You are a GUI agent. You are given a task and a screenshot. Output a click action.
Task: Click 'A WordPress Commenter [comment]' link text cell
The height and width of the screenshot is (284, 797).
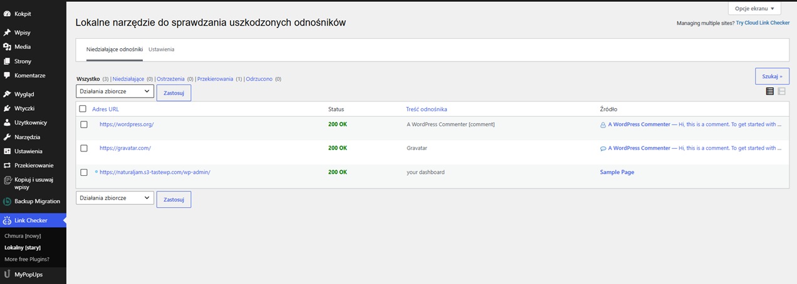pyautogui.click(x=451, y=124)
